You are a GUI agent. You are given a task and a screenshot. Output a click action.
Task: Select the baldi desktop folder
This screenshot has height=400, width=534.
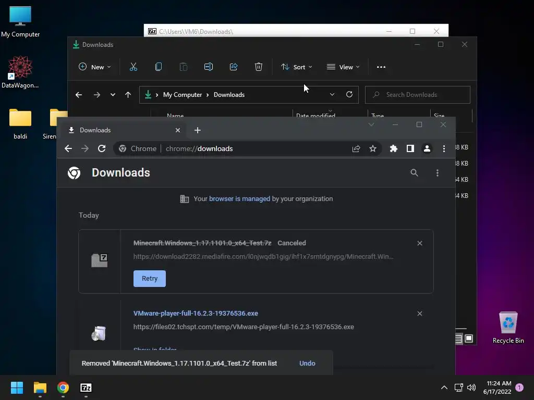tap(20, 124)
